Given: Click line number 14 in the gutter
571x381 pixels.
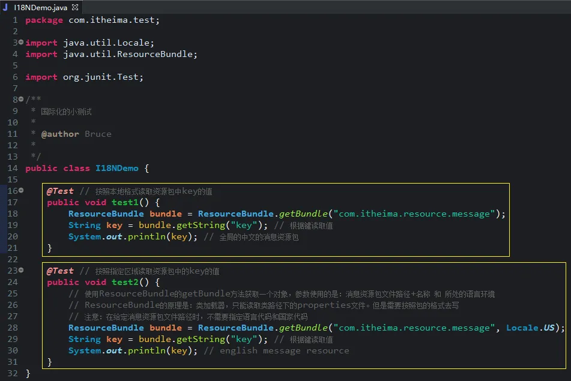Looking at the screenshot, I should tap(13, 168).
